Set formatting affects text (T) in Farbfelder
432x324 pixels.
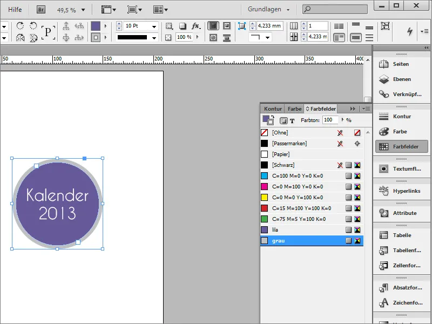[292, 120]
